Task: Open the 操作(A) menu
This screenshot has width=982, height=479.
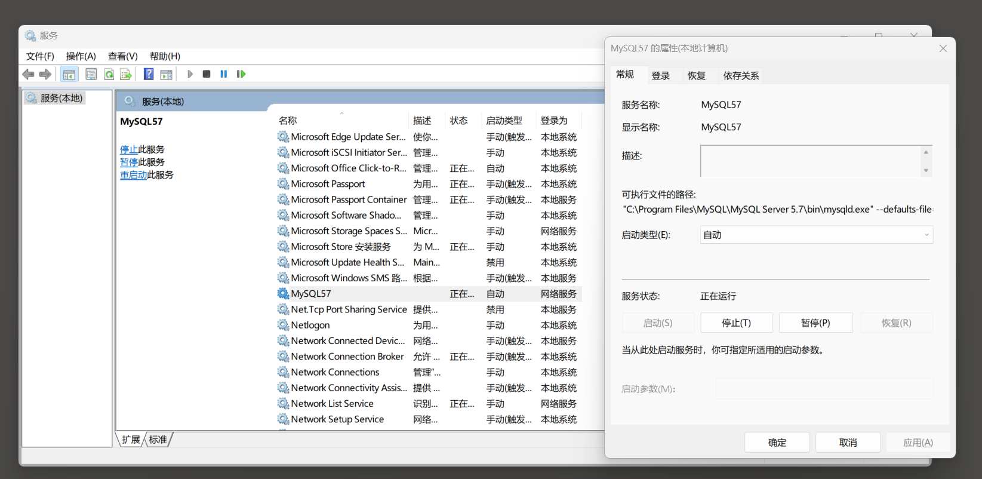Action: pos(81,56)
